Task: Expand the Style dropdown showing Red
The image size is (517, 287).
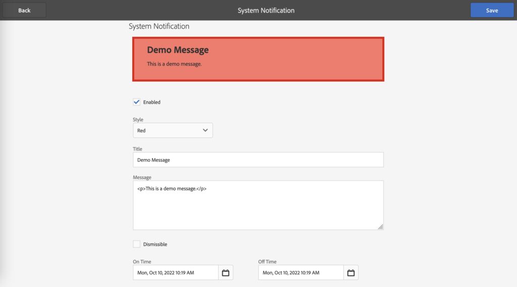Action: 173,130
